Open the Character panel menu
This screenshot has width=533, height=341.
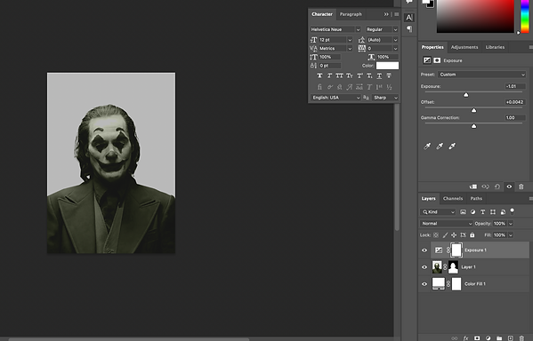396,14
